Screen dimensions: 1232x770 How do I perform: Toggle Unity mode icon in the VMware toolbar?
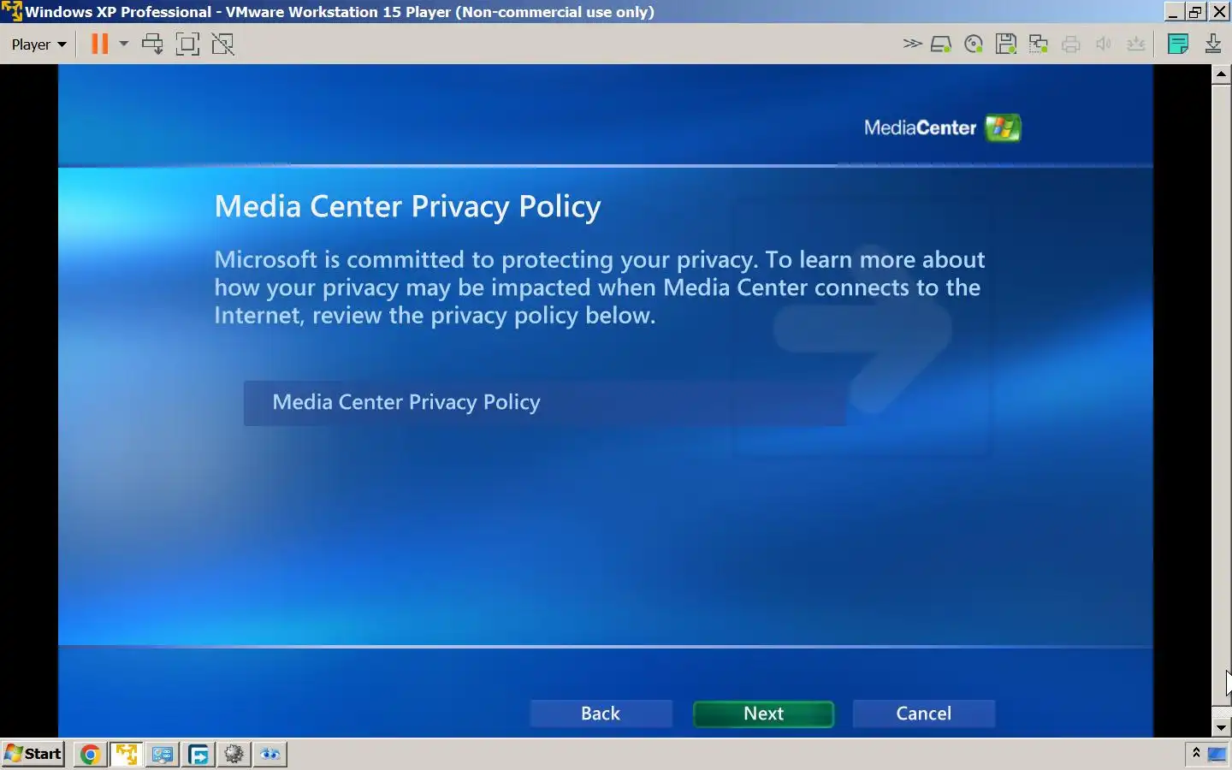(x=222, y=44)
